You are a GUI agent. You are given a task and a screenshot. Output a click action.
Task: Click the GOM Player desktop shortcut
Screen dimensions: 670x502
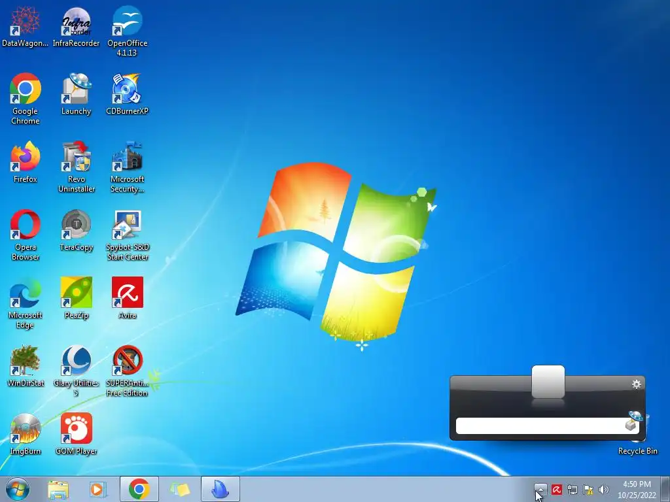76,434
